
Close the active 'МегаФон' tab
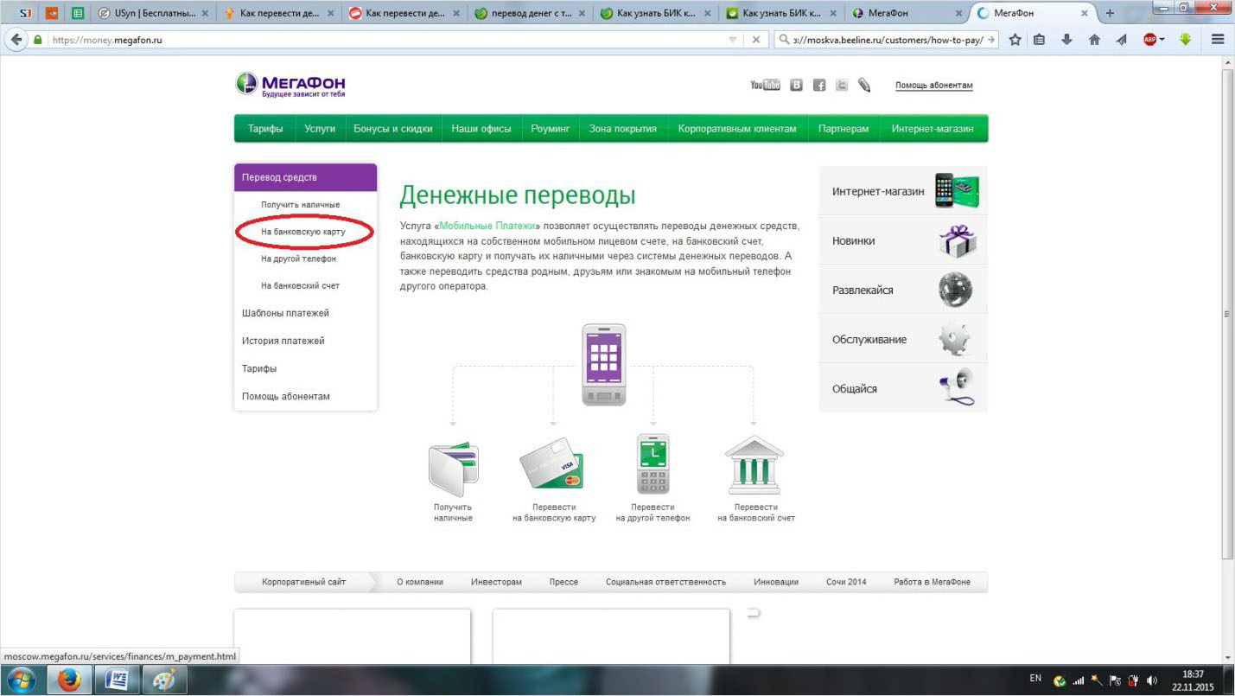[1085, 13]
